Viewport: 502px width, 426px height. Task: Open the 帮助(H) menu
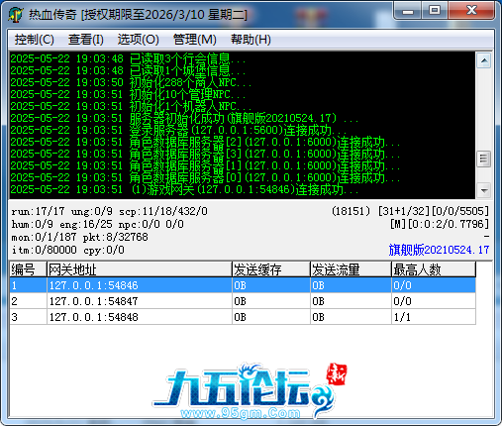(251, 40)
